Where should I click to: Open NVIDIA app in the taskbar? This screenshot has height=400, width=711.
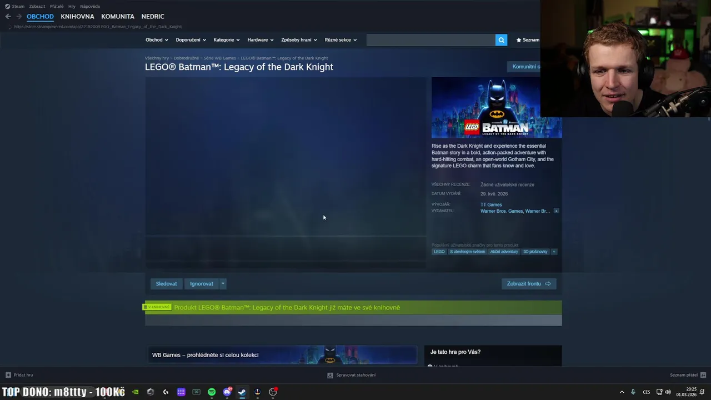tap(135, 392)
